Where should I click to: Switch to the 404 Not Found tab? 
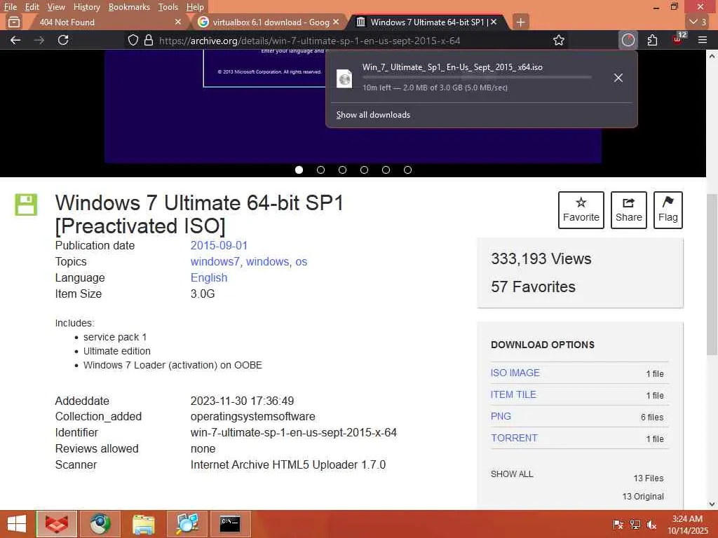[x=107, y=22]
